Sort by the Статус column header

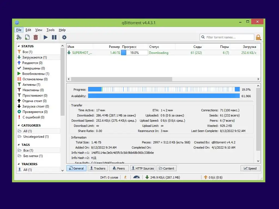pos(162,47)
